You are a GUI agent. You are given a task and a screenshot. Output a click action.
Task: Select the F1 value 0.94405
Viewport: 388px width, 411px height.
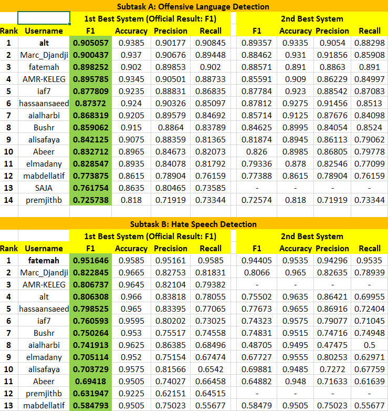click(257, 260)
